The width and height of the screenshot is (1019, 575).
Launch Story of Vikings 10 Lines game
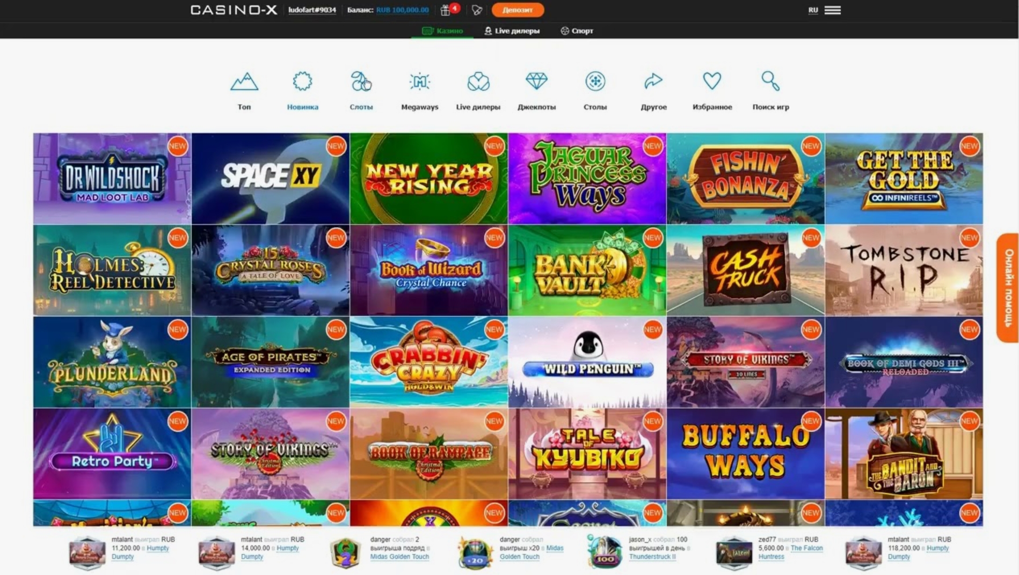click(746, 362)
